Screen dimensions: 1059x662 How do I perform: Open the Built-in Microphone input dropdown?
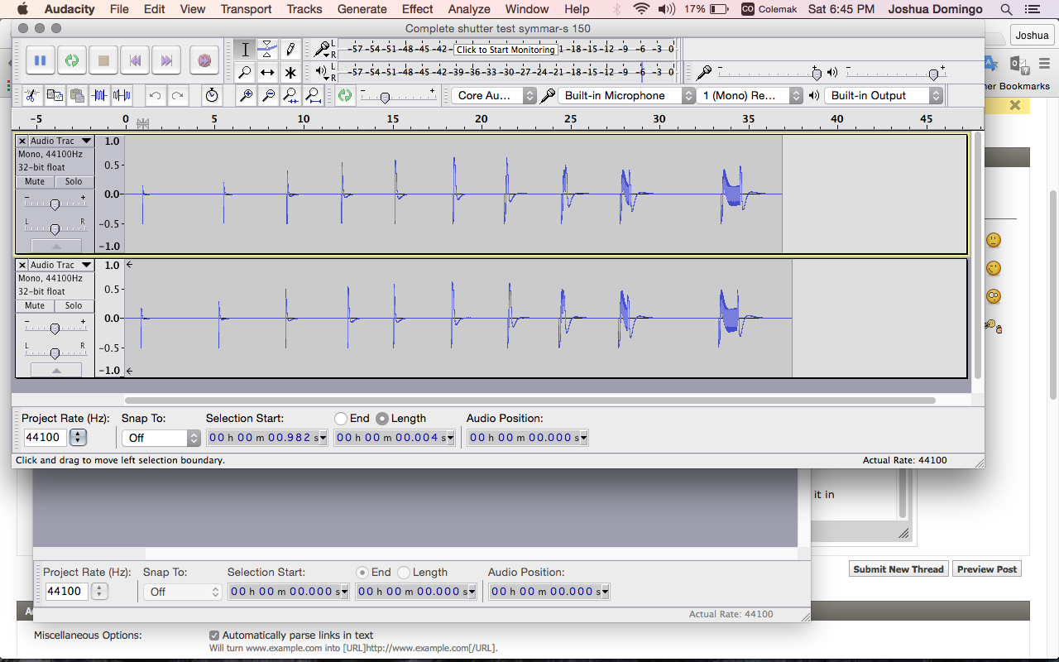point(626,96)
